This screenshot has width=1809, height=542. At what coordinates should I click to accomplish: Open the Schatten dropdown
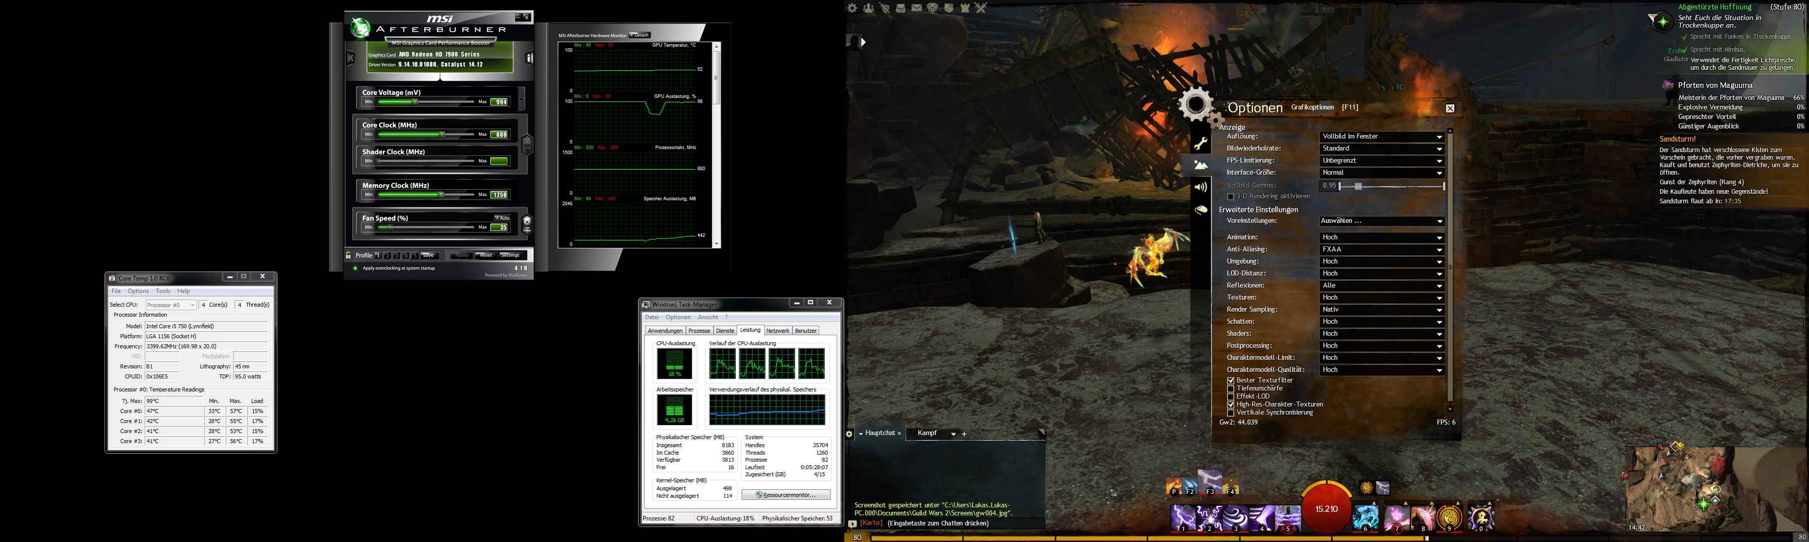[1381, 322]
